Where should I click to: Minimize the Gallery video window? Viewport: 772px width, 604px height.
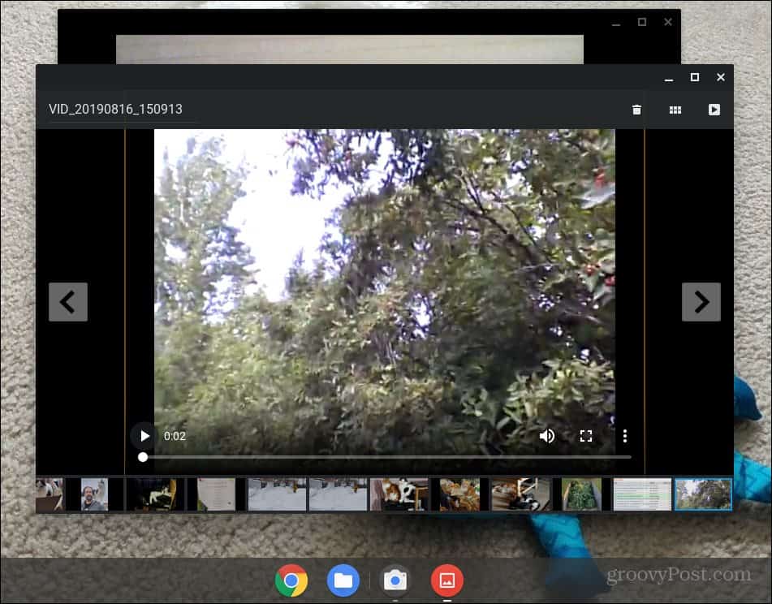click(669, 78)
